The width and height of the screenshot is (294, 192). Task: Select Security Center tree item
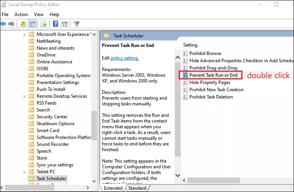[x=52, y=117]
